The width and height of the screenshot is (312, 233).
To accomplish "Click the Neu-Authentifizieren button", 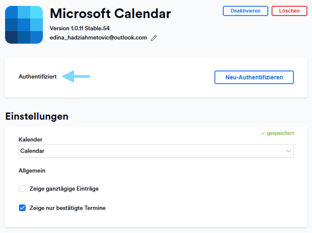I will coord(254,77).
